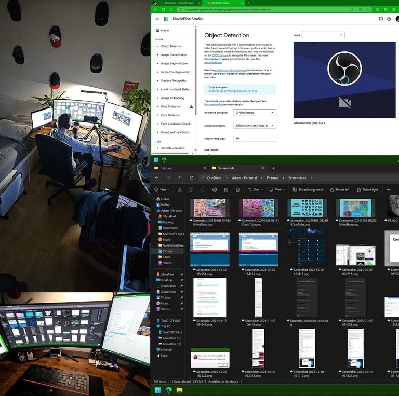Navigate back in File Explorer
Image resolution: width=399 pixels, height=396 pixels.
(157, 178)
